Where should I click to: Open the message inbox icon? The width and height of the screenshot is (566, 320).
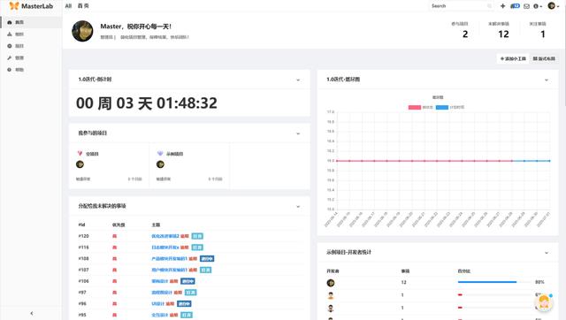click(x=527, y=6)
